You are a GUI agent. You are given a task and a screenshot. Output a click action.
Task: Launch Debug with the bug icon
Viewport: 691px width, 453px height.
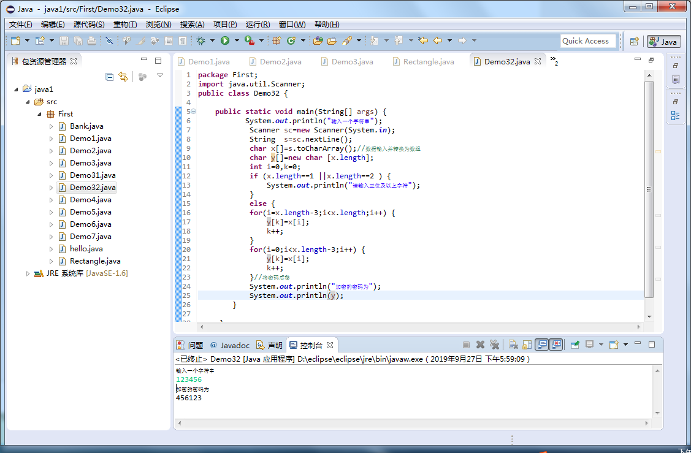(201, 40)
